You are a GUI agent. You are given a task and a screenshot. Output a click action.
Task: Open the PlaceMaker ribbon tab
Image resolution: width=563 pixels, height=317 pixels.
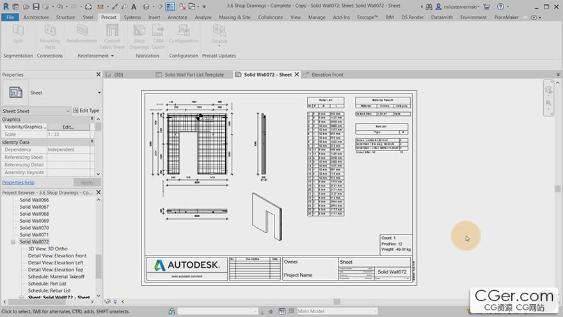506,17
